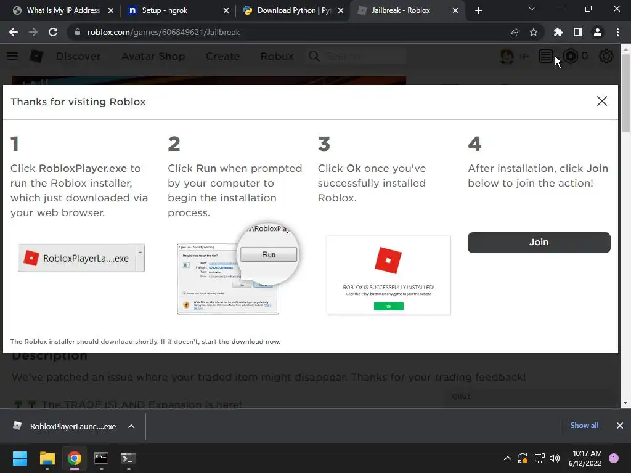
Task: Show hidden system tray icons
Action: [x=508, y=458]
